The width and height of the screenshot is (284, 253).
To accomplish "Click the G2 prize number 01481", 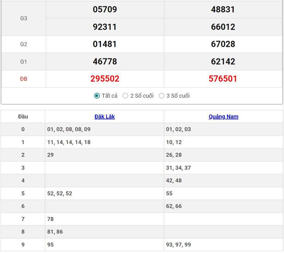I will pyautogui.click(x=105, y=44).
